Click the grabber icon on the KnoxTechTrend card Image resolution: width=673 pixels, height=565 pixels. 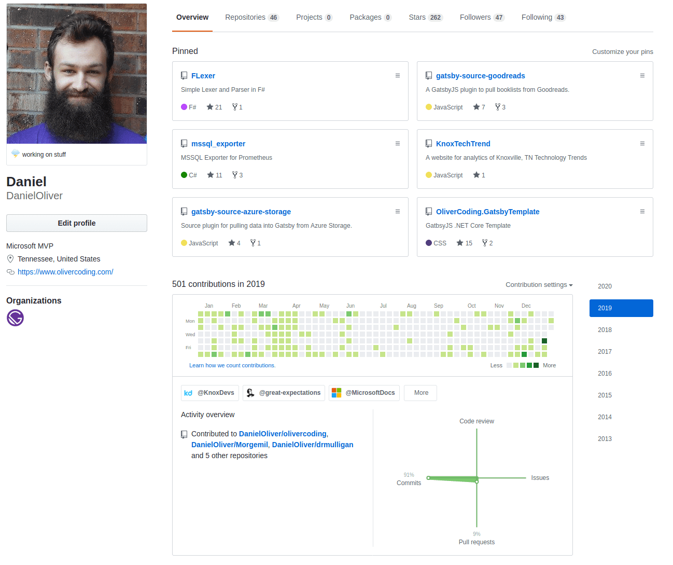pos(642,143)
